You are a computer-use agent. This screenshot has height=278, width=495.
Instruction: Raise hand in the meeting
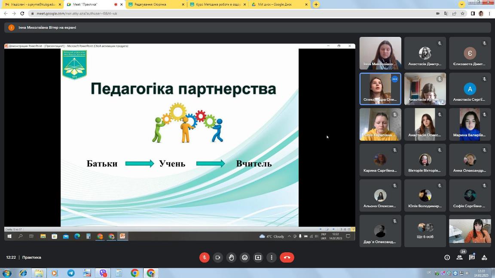click(x=232, y=257)
